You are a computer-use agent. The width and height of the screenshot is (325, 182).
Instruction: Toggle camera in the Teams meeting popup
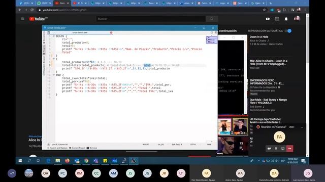[269, 149]
